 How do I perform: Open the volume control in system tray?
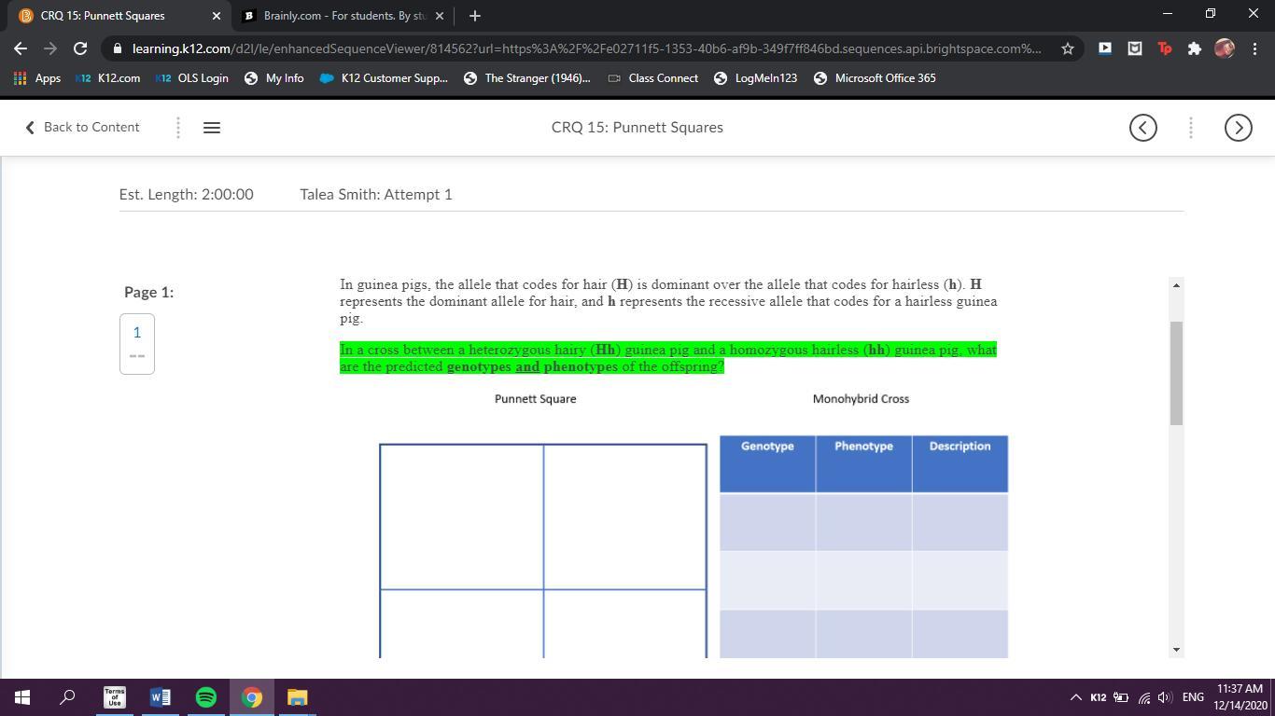click(1164, 697)
